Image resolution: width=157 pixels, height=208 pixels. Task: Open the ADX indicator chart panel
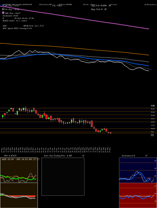pyautogui.click(x=19, y=170)
